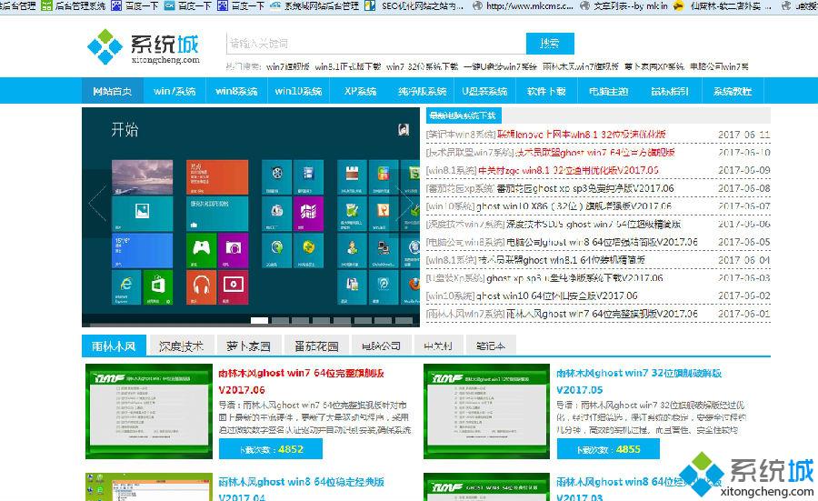The width and height of the screenshot is (818, 501).
Task: Open thumbnail of 雨林木风ghost win7 64位完整旗舰版
Action: [x=149, y=411]
